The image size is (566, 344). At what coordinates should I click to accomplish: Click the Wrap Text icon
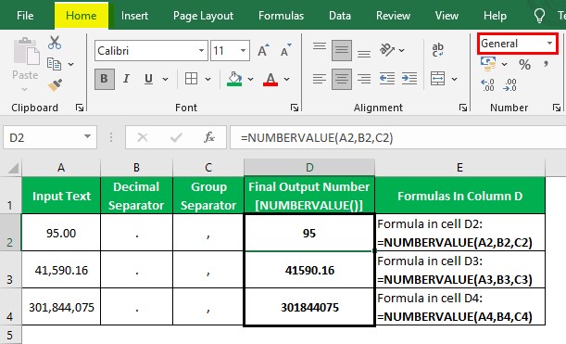pyautogui.click(x=438, y=50)
